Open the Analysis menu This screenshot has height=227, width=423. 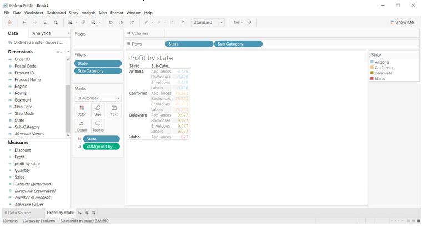[x=88, y=13]
